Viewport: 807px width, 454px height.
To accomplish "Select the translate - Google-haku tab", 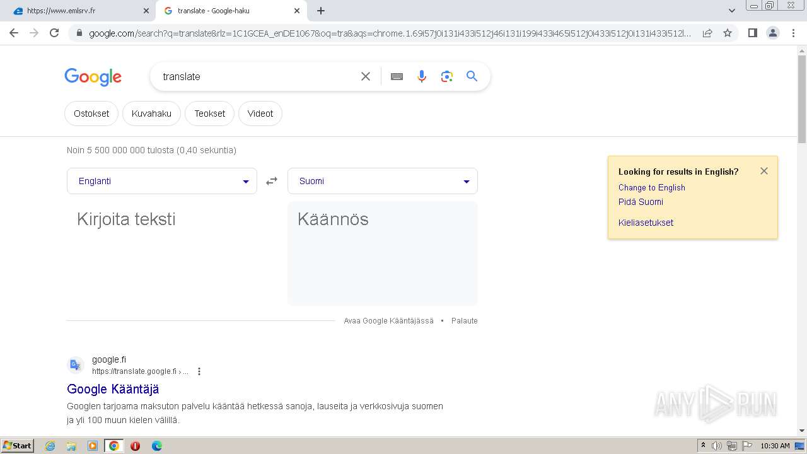I will pos(231,11).
